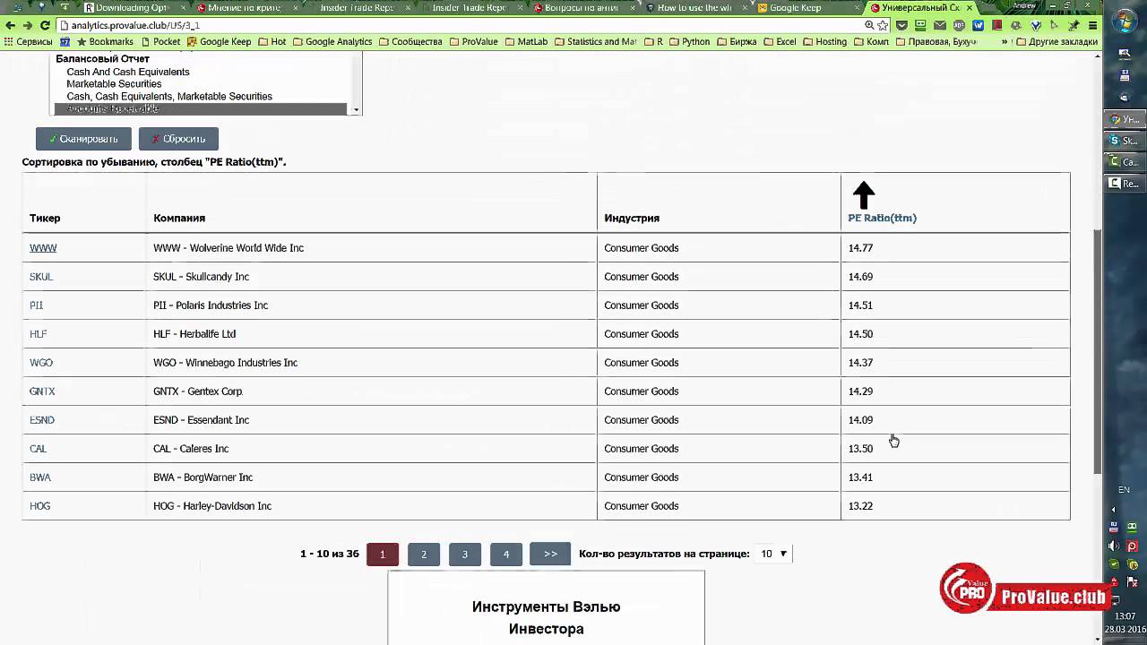Image resolution: width=1147 pixels, height=645 pixels.
Task: Open the WGO ticker link
Action: (41, 363)
